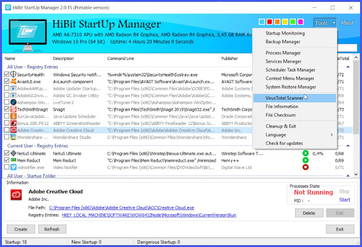Click the AvastUI.exe orange icon
362x247 pixels.
[x=14, y=81]
